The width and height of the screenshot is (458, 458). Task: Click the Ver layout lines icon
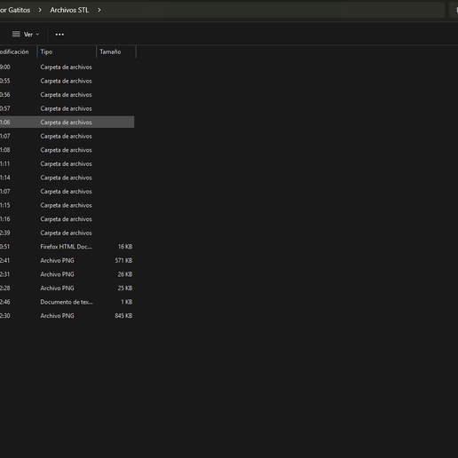click(x=16, y=35)
